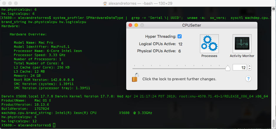
Task: Click 'SMC Version (system): 1.39f11' line
Action: (44, 84)
